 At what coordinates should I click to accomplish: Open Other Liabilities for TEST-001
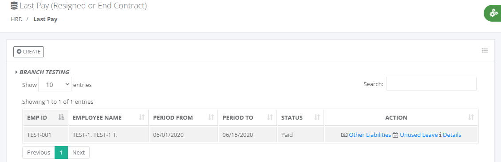(370, 135)
